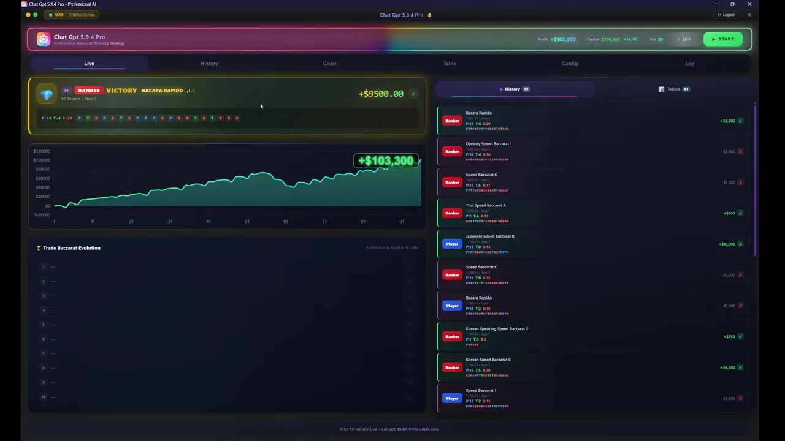
Task: Click the app icon in the title bar
Action: pos(25,4)
